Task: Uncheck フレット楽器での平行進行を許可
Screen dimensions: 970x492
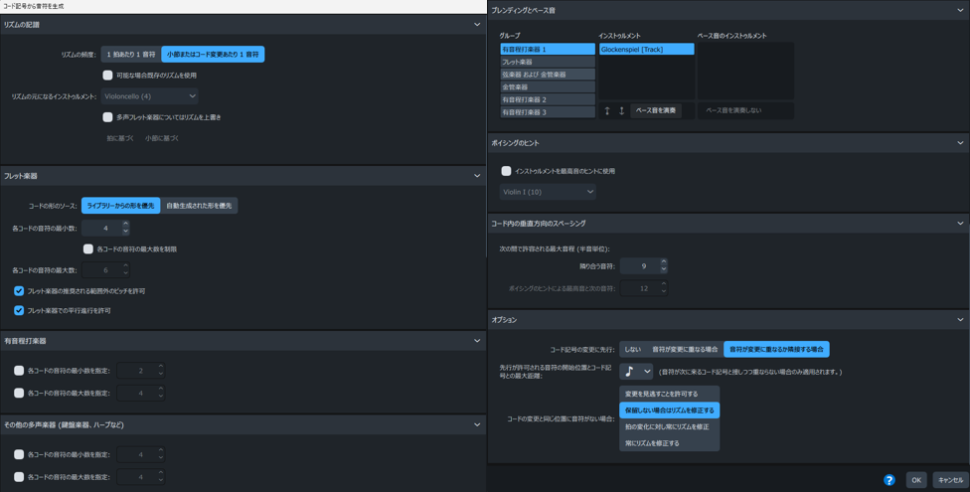Action: tap(19, 310)
